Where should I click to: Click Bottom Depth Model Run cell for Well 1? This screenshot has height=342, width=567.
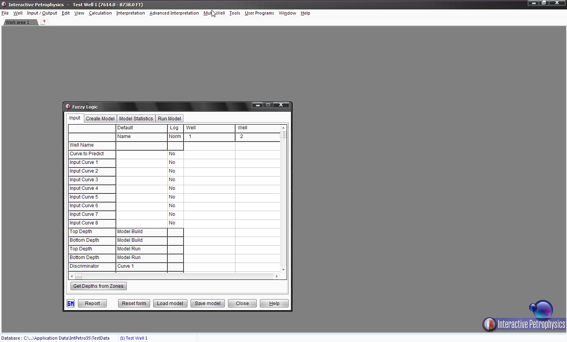click(x=209, y=258)
